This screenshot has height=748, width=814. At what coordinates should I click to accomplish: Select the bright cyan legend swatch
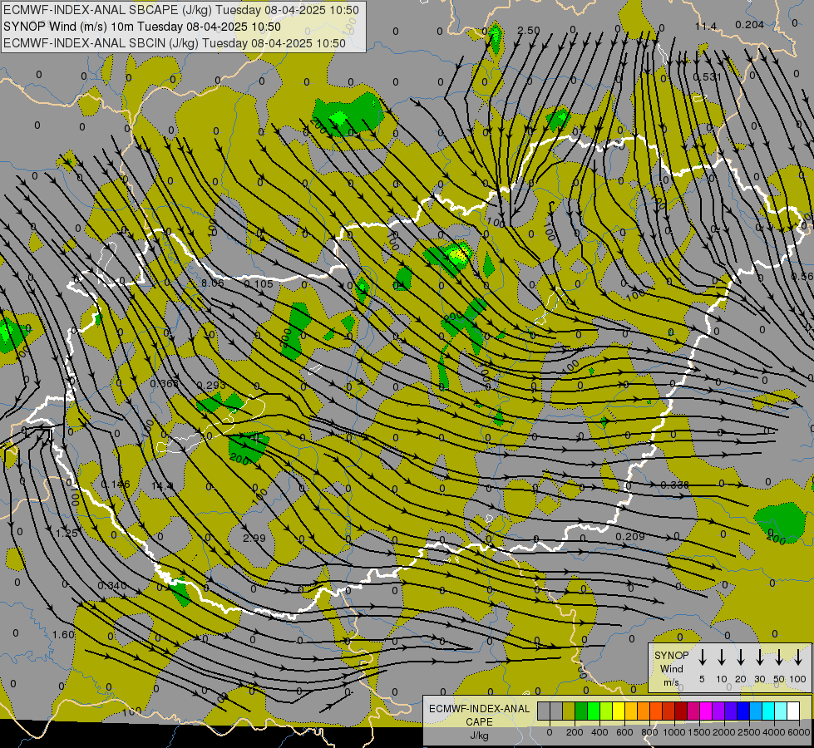point(768,711)
